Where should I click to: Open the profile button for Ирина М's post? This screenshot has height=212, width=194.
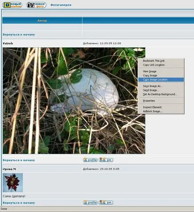pos(90,203)
